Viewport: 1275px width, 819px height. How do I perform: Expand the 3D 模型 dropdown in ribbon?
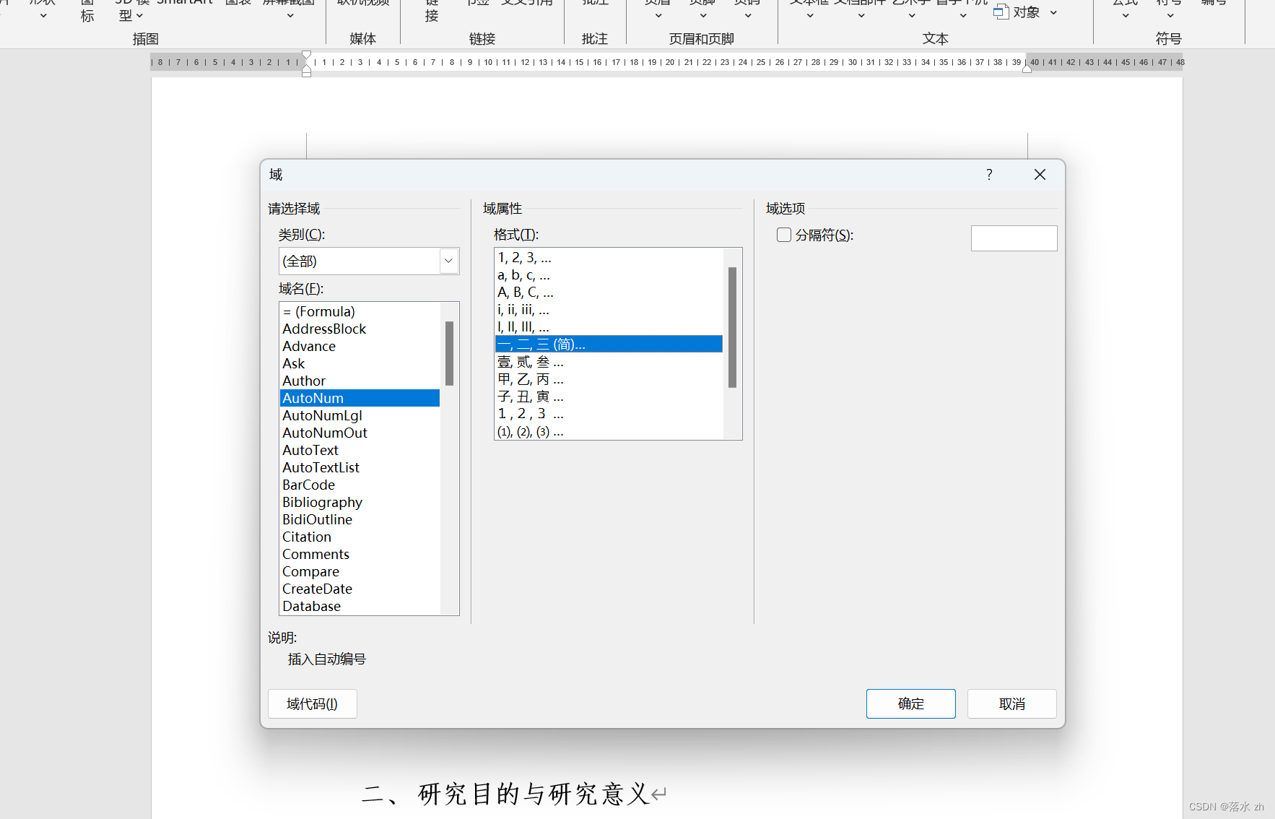click(x=139, y=15)
